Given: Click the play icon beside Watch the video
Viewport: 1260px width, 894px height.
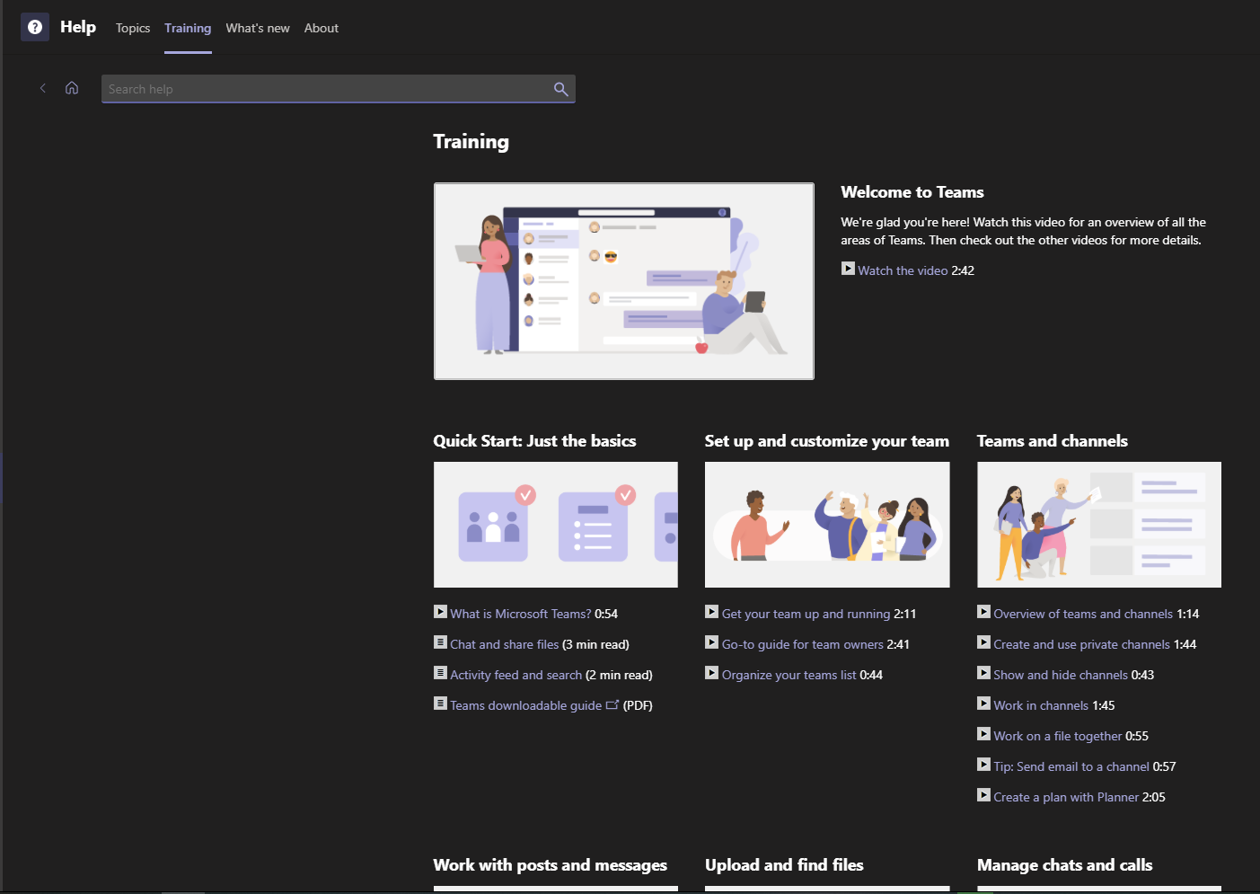Looking at the screenshot, I should click(848, 269).
